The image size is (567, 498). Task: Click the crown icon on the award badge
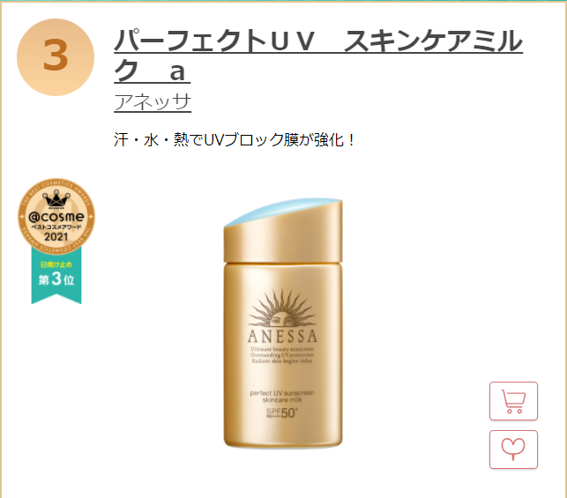click(56, 199)
